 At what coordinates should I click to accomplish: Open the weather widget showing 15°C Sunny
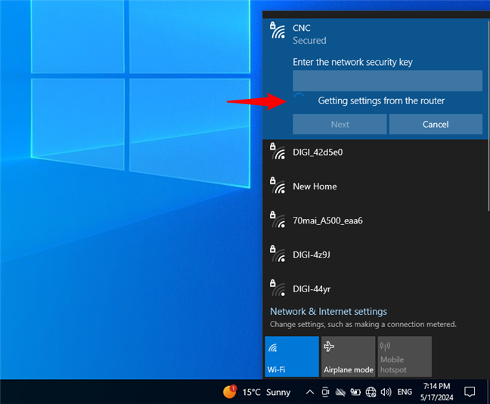pos(256,392)
